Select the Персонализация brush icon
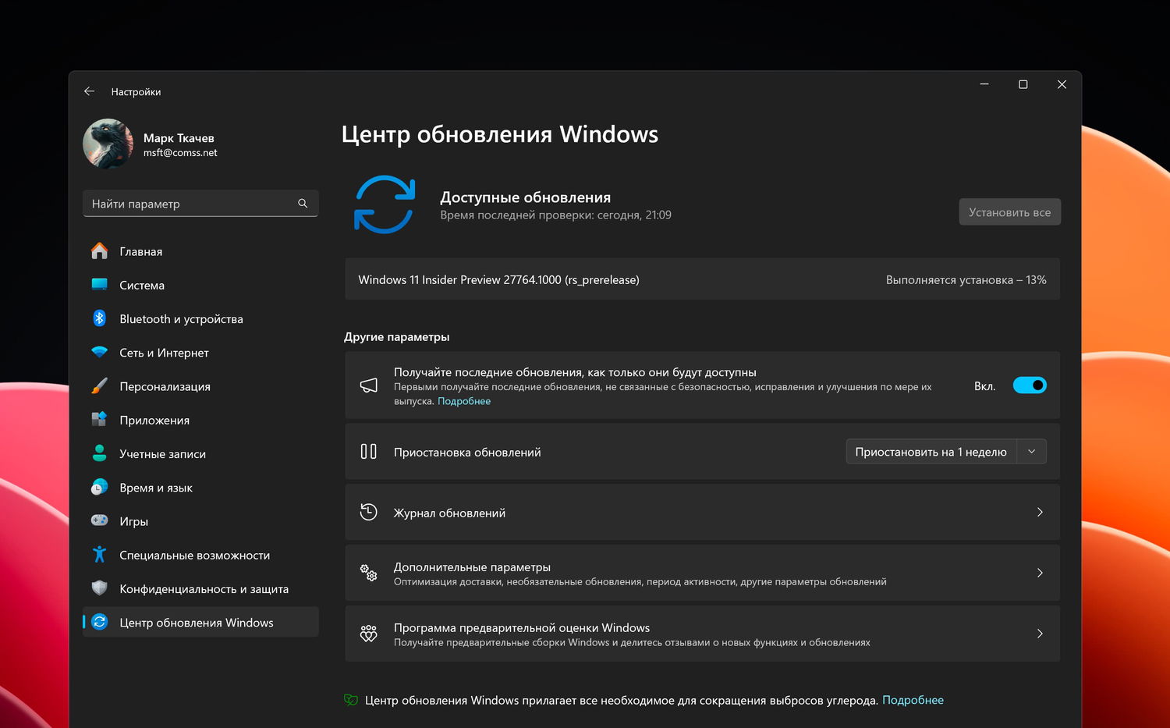This screenshot has height=728, width=1170. click(x=100, y=386)
